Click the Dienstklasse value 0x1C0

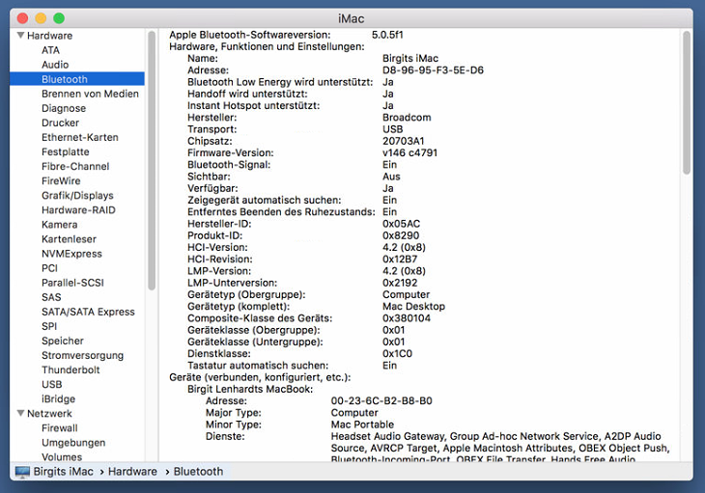pos(397,353)
